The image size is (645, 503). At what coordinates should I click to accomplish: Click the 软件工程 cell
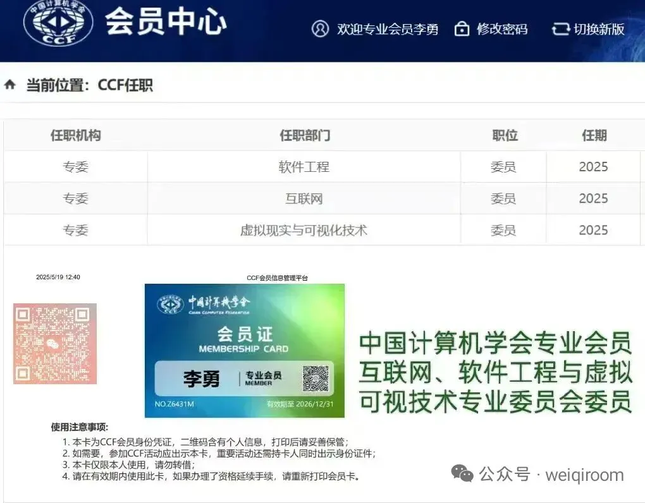[x=304, y=167]
